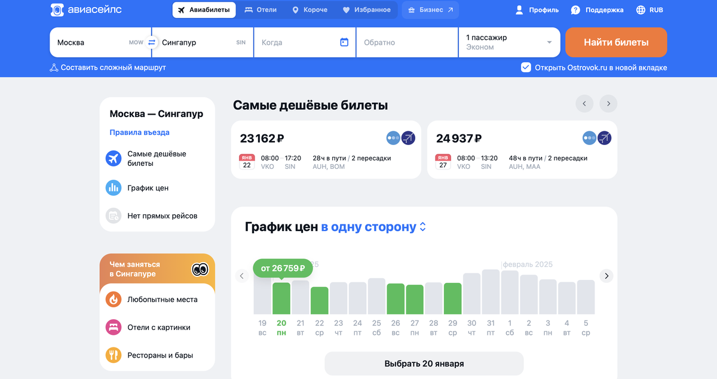The image size is (717, 379).
Task: Open the calendar icon in the date field
Action: [x=344, y=42]
